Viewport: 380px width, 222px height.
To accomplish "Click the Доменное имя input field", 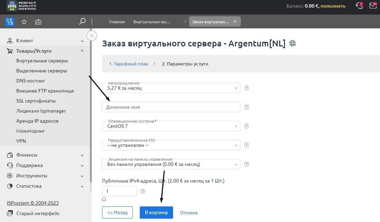I will [x=171, y=107].
